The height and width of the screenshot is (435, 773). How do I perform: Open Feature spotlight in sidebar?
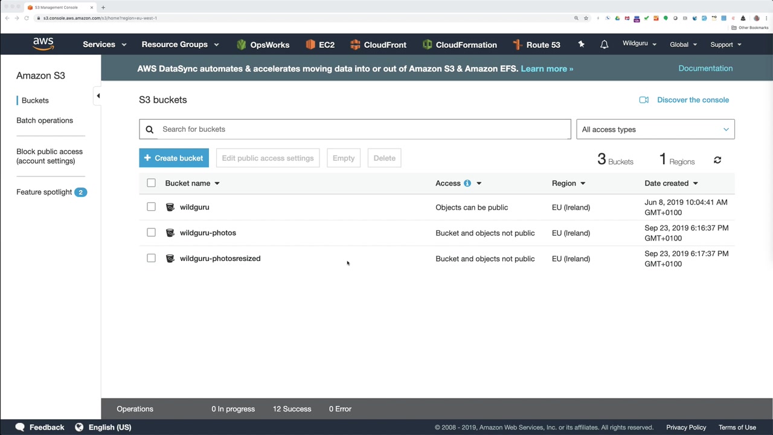pos(51,192)
